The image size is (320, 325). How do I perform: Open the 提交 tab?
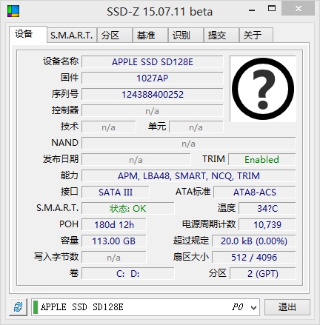[x=221, y=36]
